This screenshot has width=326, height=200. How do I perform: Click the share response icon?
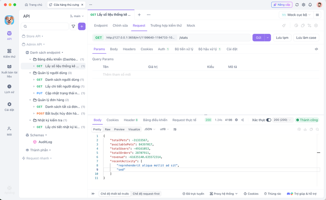pyautogui.click(x=242, y=120)
